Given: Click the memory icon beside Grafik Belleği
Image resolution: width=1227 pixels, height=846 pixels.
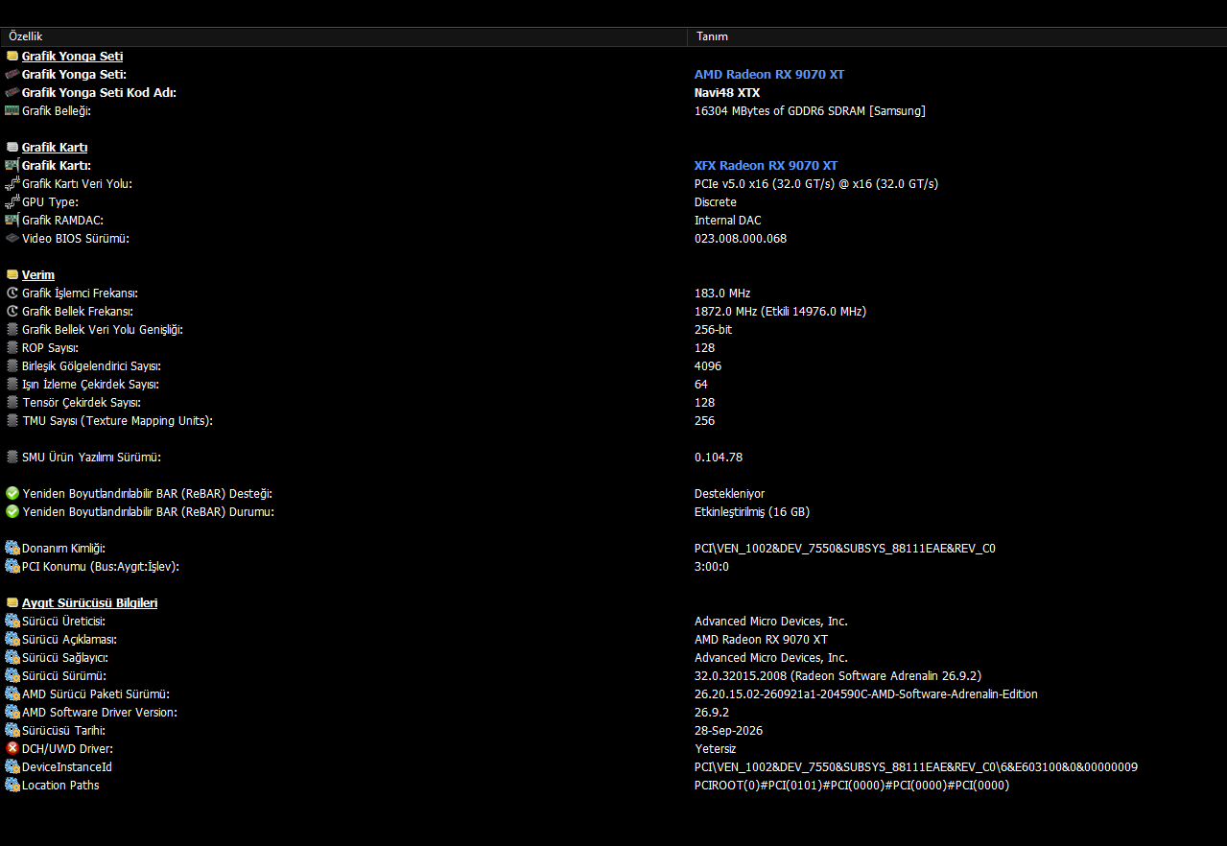Looking at the screenshot, I should pyautogui.click(x=12, y=111).
